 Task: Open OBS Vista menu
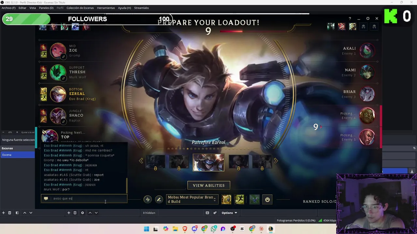(x=33, y=8)
